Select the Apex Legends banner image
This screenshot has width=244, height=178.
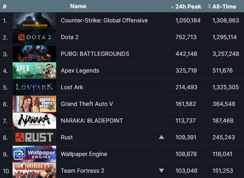(x=34, y=70)
